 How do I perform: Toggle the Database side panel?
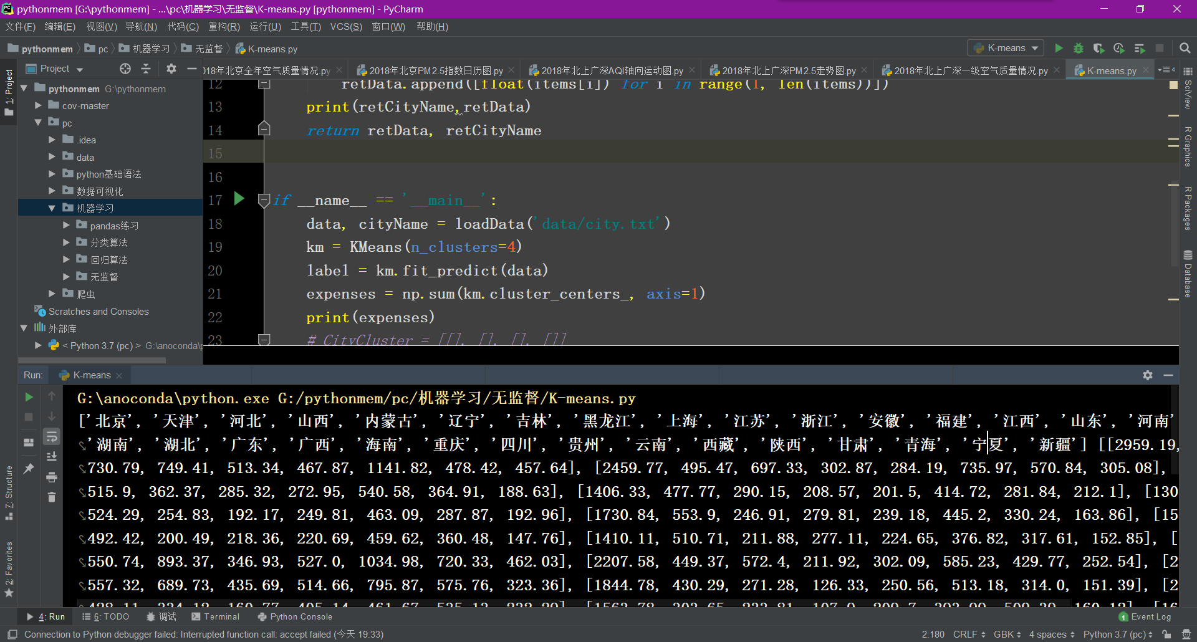1188,274
